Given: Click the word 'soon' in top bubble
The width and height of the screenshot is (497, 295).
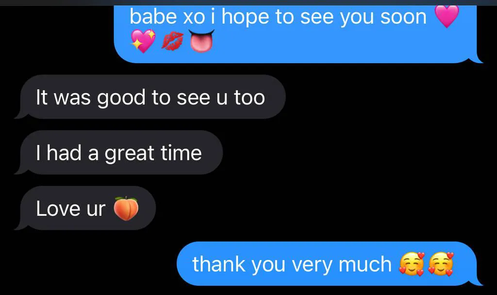Looking at the screenshot, I should coord(403,17).
